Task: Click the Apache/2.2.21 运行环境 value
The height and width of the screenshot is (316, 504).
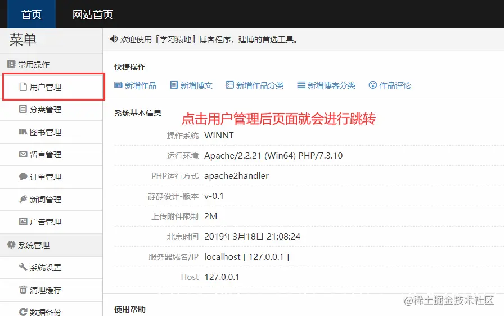Action: pos(273,156)
